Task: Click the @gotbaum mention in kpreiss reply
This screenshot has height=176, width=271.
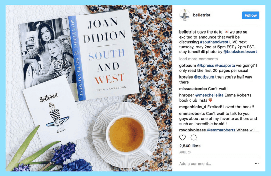Action: [204, 77]
